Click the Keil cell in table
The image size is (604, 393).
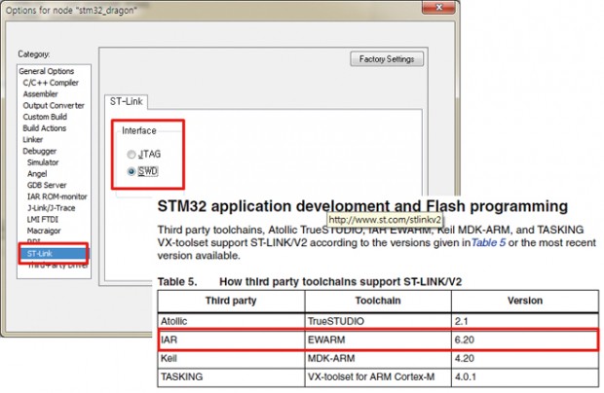pyautogui.click(x=231, y=358)
